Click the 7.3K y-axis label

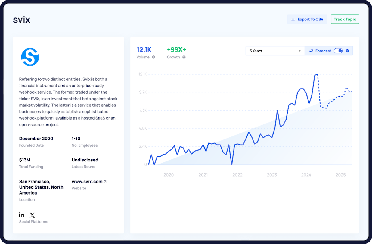[143, 110]
